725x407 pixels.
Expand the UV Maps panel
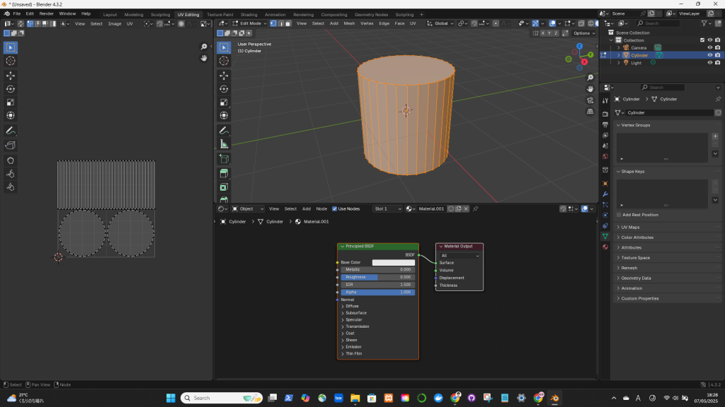click(630, 228)
